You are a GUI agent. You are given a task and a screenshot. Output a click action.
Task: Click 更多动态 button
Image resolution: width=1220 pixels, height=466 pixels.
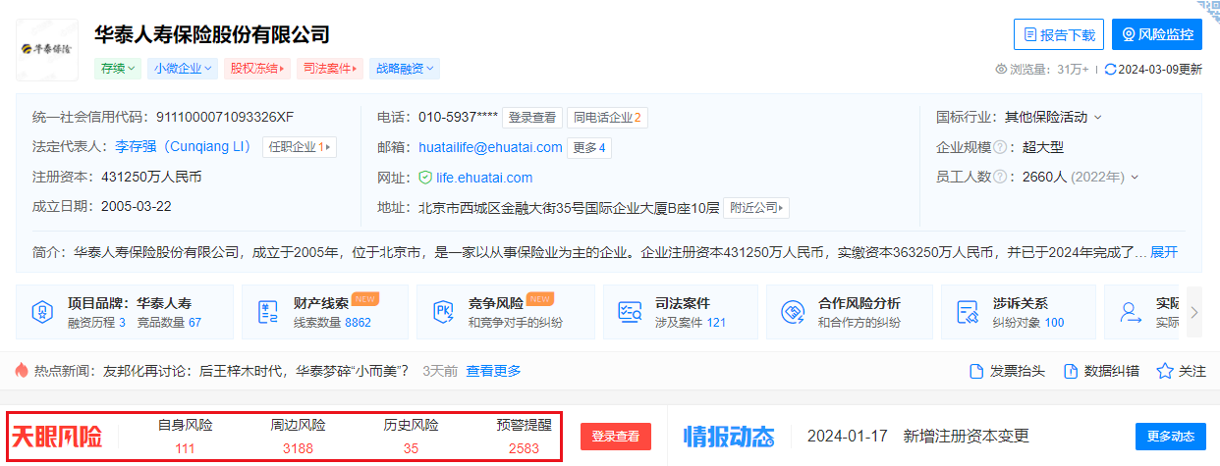pyautogui.click(x=1170, y=437)
